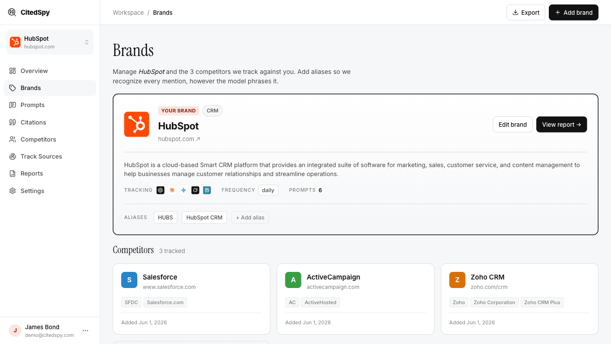Click the James Bond avatar
The height and width of the screenshot is (344, 611).
15,331
